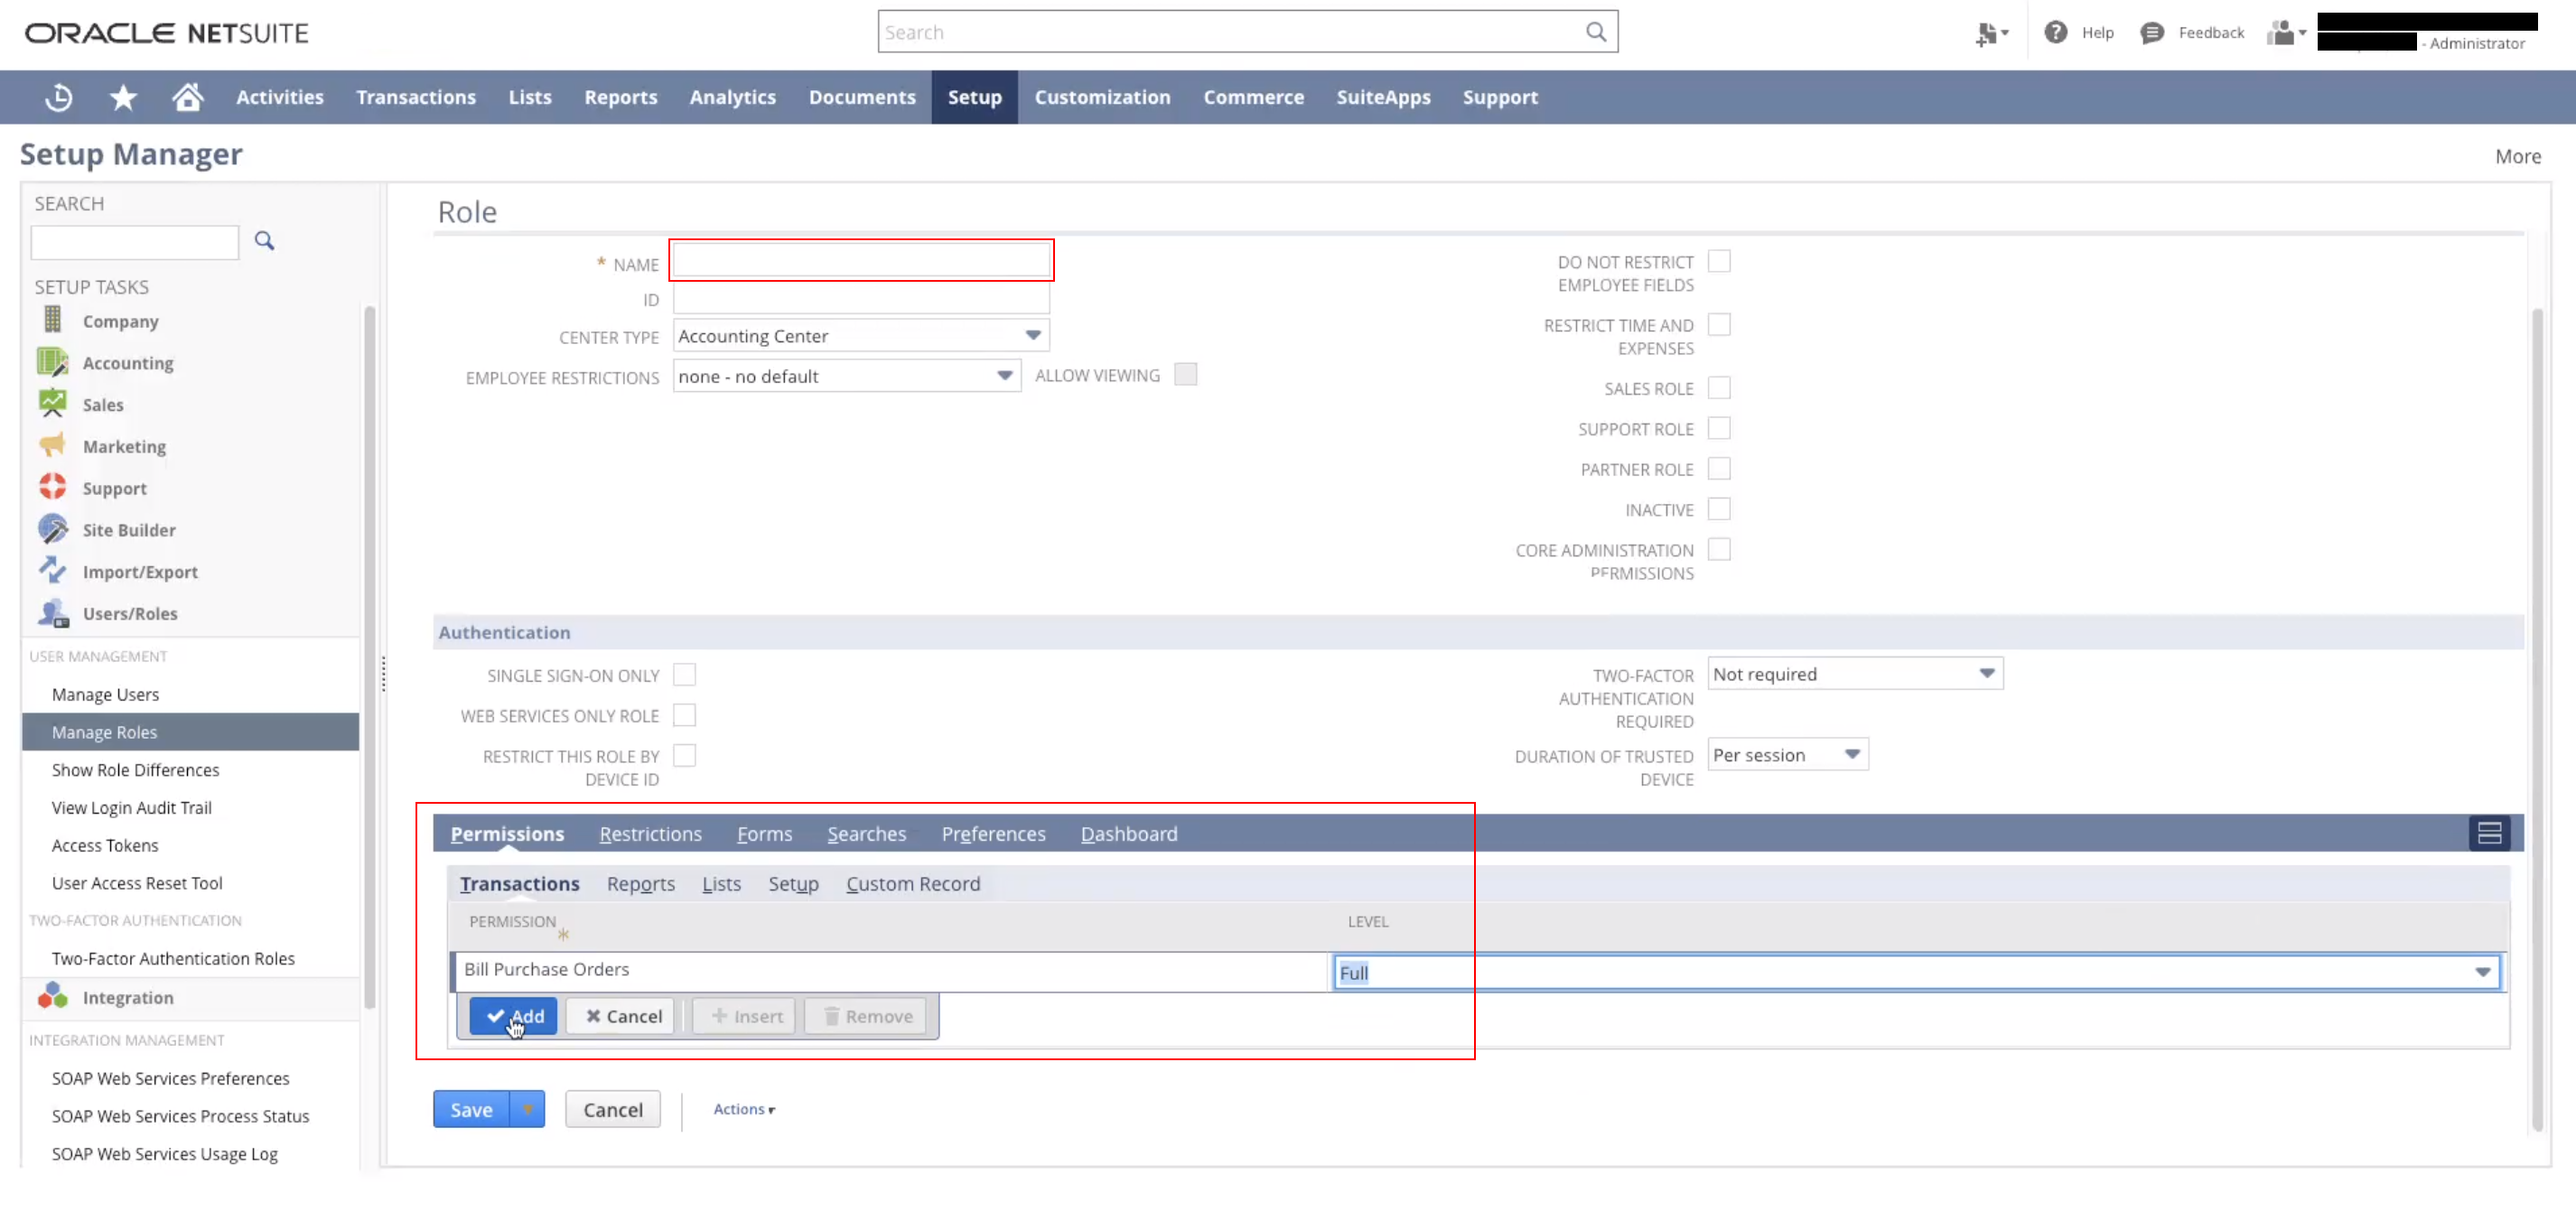Click the global search magnifier icon
Screen dimensions: 2576x1230
point(1596,32)
